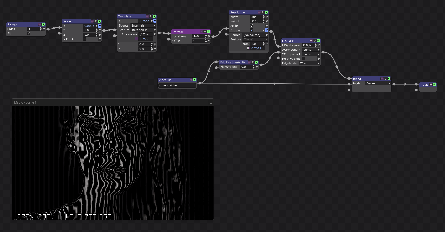Image resolution: width=445 pixels, height=232 pixels.
Task: Open the Blend Mode dropdown showing Darken
Action: (378, 83)
